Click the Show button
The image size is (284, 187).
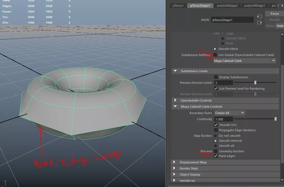coord(270,26)
